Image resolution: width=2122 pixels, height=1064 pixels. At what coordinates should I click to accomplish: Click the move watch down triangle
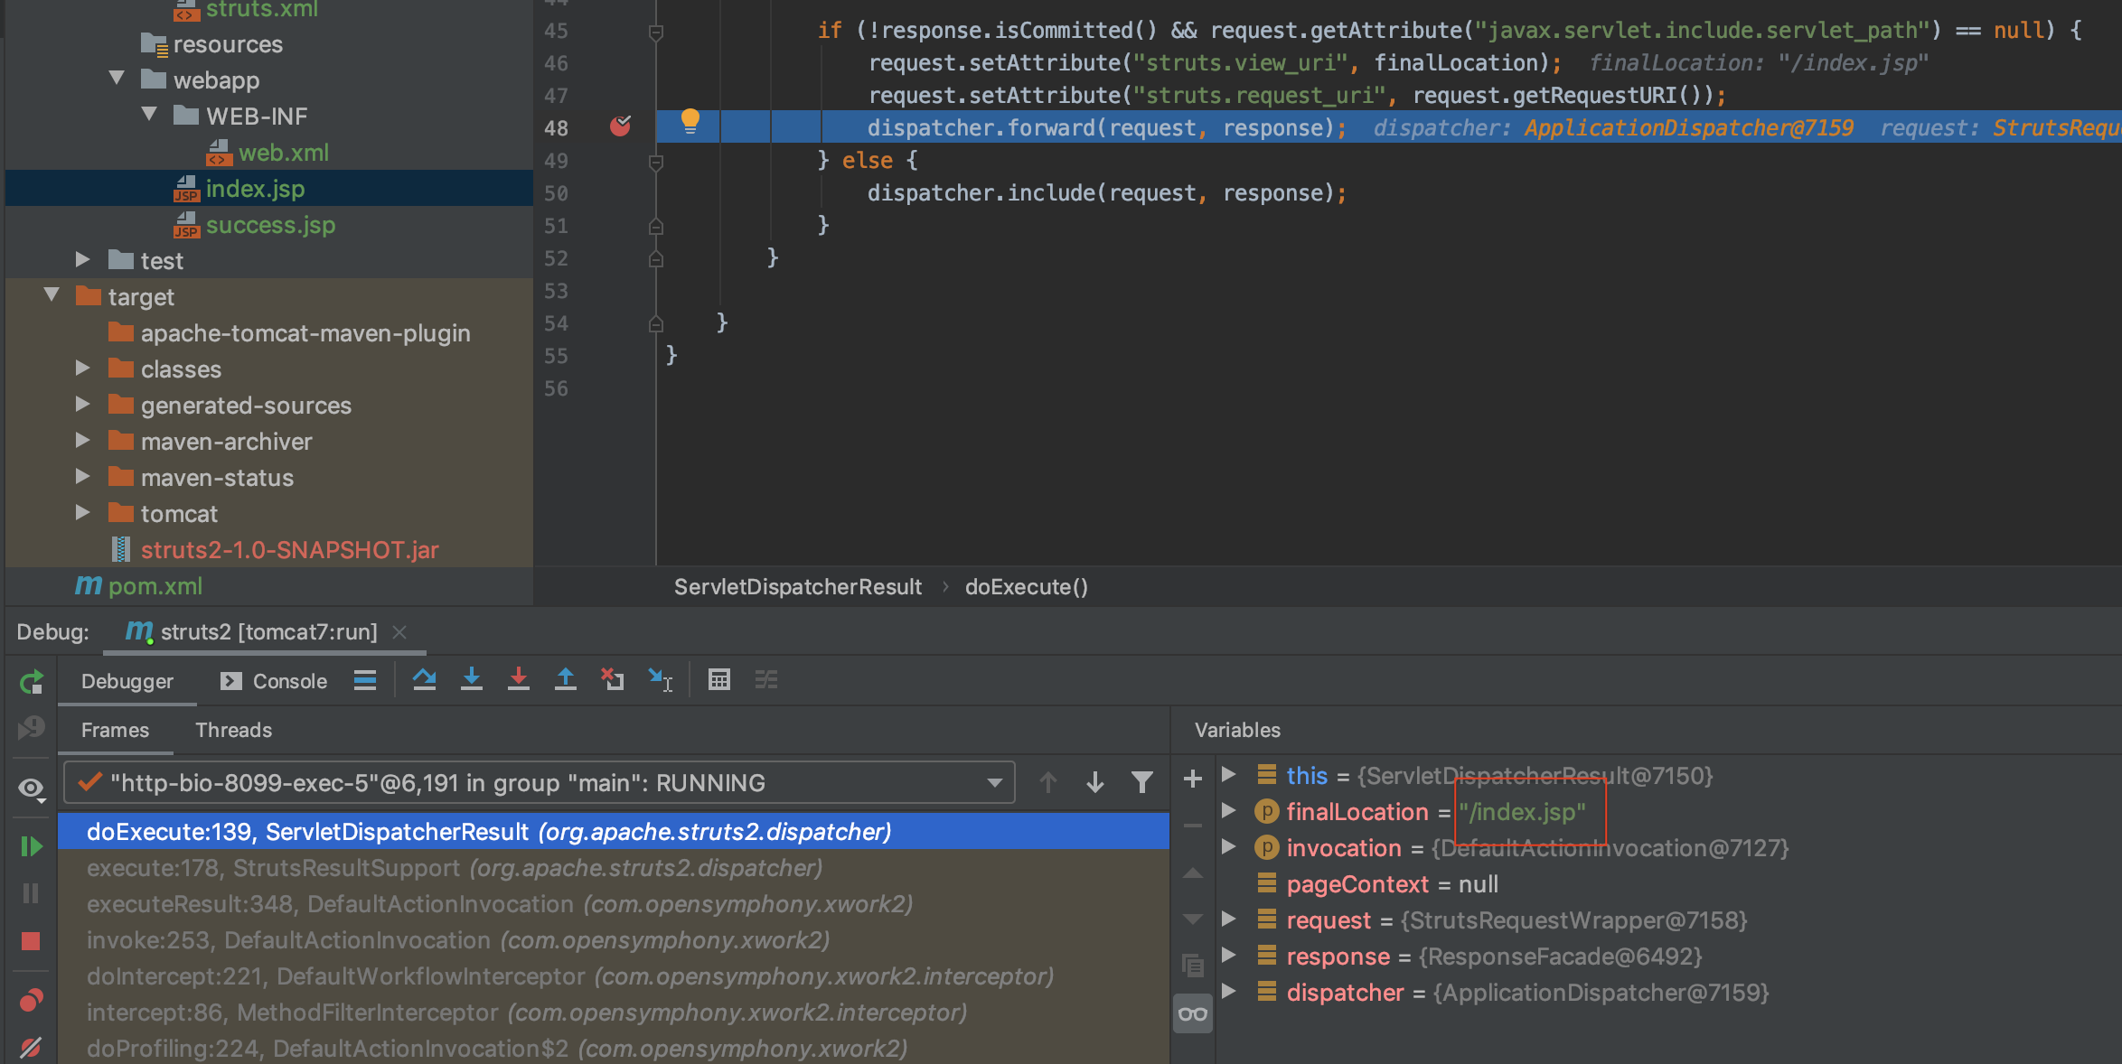[1193, 919]
